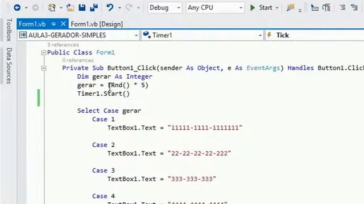Open the toolbar overflow options arrow
364x204 pixels.
pyautogui.click(x=300, y=10)
